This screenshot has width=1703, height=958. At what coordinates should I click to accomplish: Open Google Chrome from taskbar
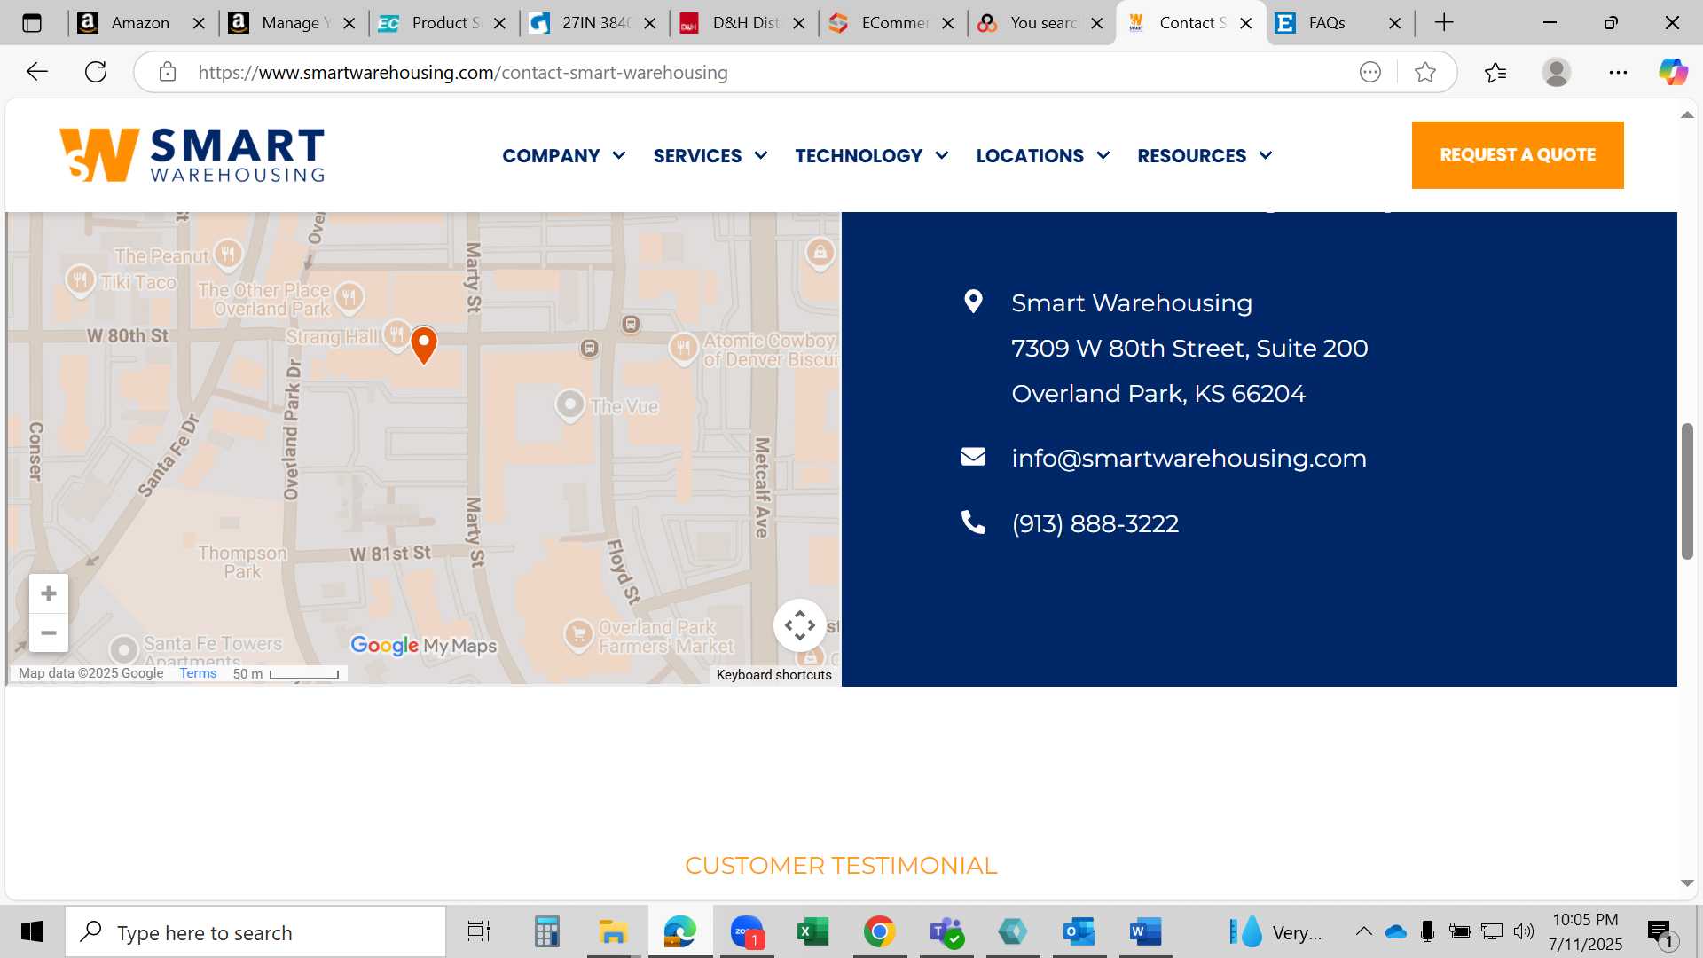tap(879, 931)
